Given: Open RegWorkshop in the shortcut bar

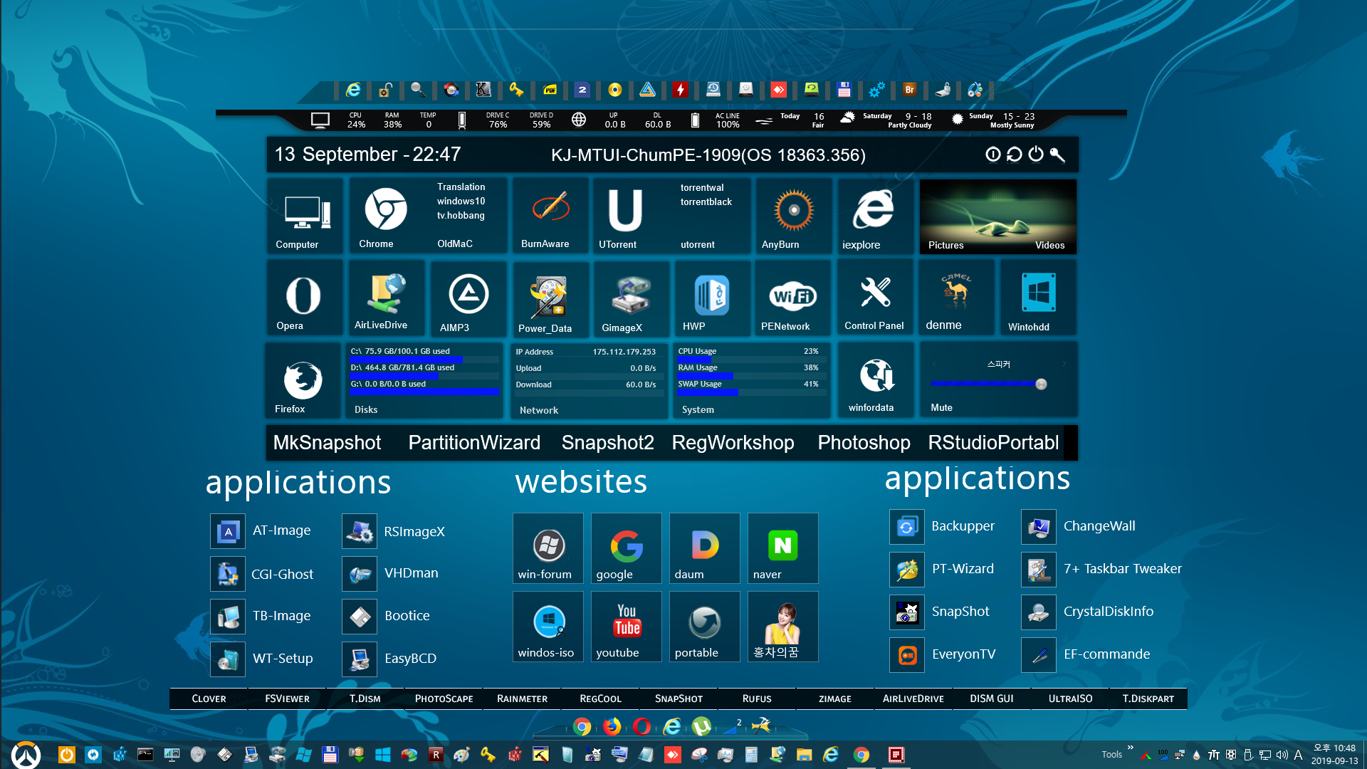Looking at the screenshot, I should [x=733, y=442].
